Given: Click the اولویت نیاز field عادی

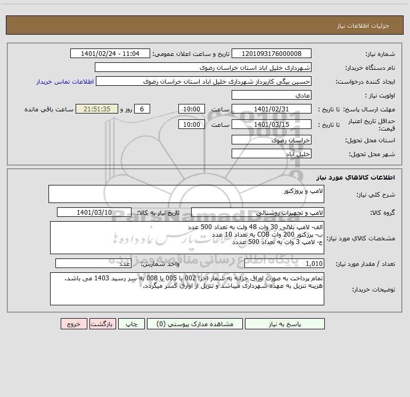Looking at the screenshot, I should (272, 95).
